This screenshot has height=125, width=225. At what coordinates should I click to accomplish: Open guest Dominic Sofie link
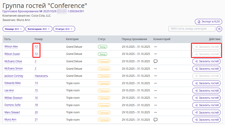tap(13, 105)
